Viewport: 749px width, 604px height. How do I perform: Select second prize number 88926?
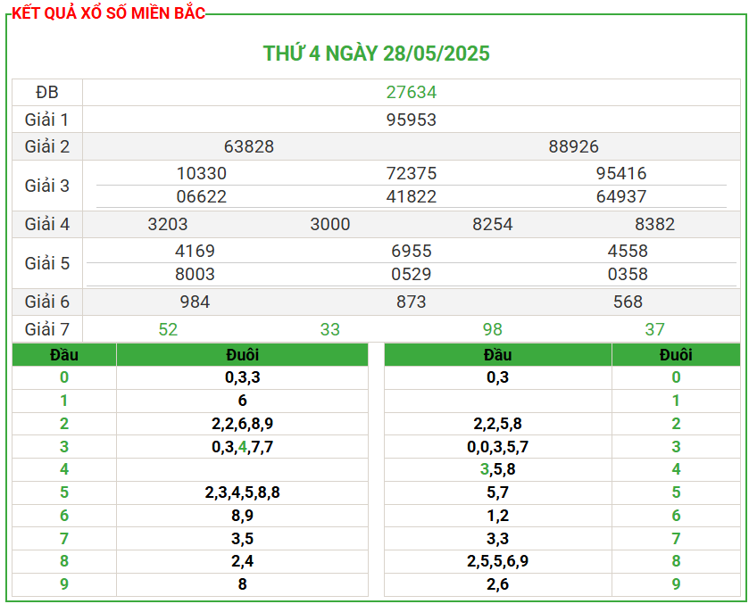573,146
